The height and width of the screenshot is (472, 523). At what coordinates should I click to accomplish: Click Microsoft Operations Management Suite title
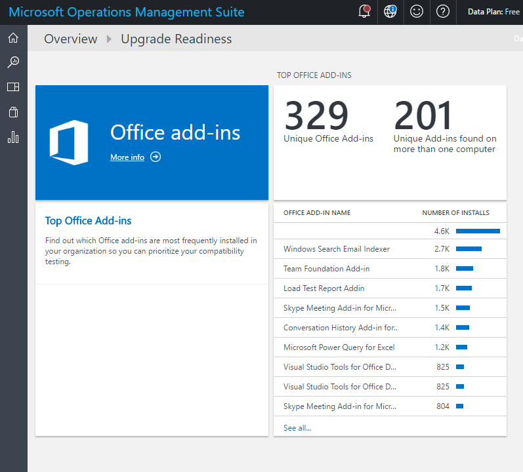pos(127,12)
